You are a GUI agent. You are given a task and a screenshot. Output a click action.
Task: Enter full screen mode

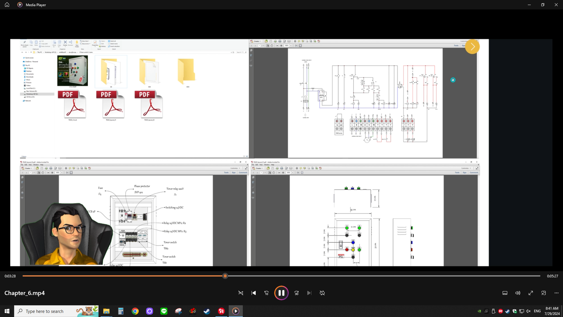pyautogui.click(x=530, y=293)
